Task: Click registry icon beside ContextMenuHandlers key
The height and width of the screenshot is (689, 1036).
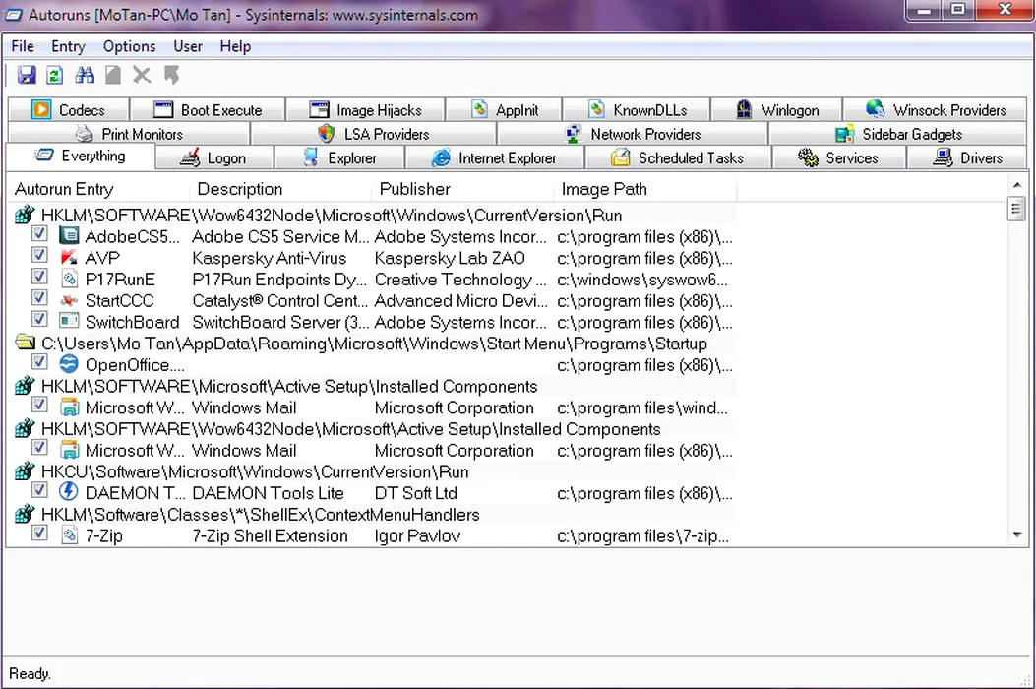Action: [x=26, y=514]
